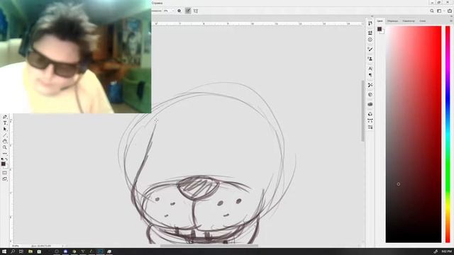The image size is (454, 255).
Task: Open brush smoothing options gear
Action: pos(179,11)
